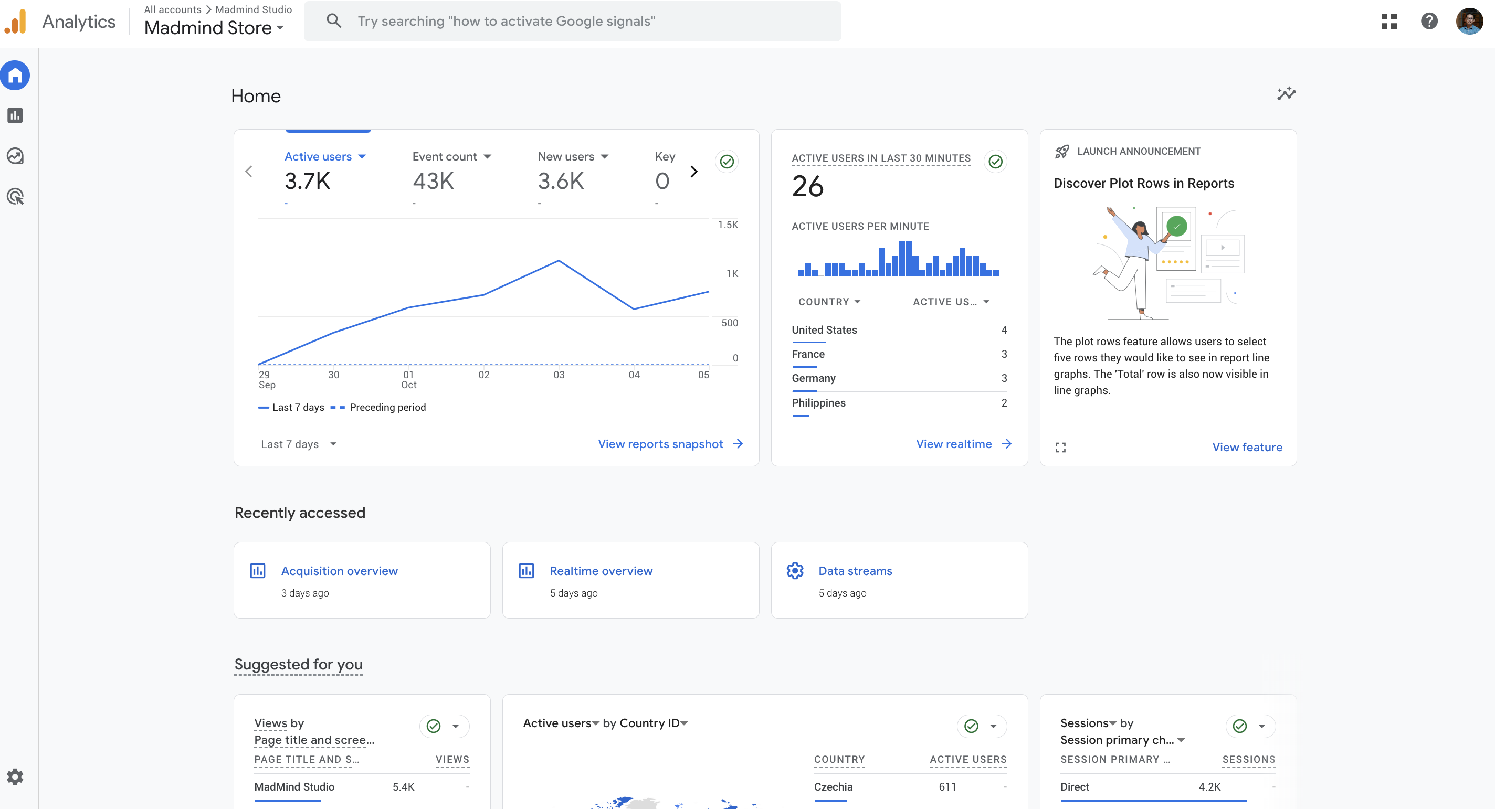The image size is (1495, 809).
Task: Open the Acquisition overview recent card
Action: point(339,571)
